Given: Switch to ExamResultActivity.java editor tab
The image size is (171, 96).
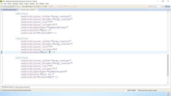Looking at the screenshot, I should [9, 10].
